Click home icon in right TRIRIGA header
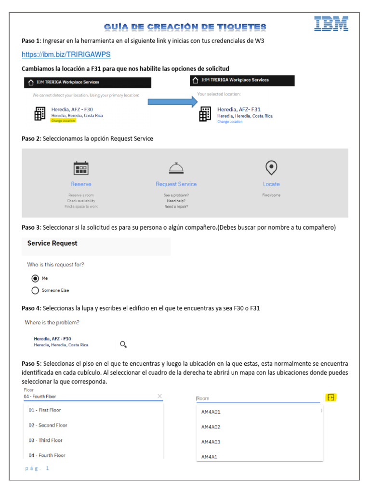Image resolution: width=370 pixels, height=494 pixels. click(196, 80)
